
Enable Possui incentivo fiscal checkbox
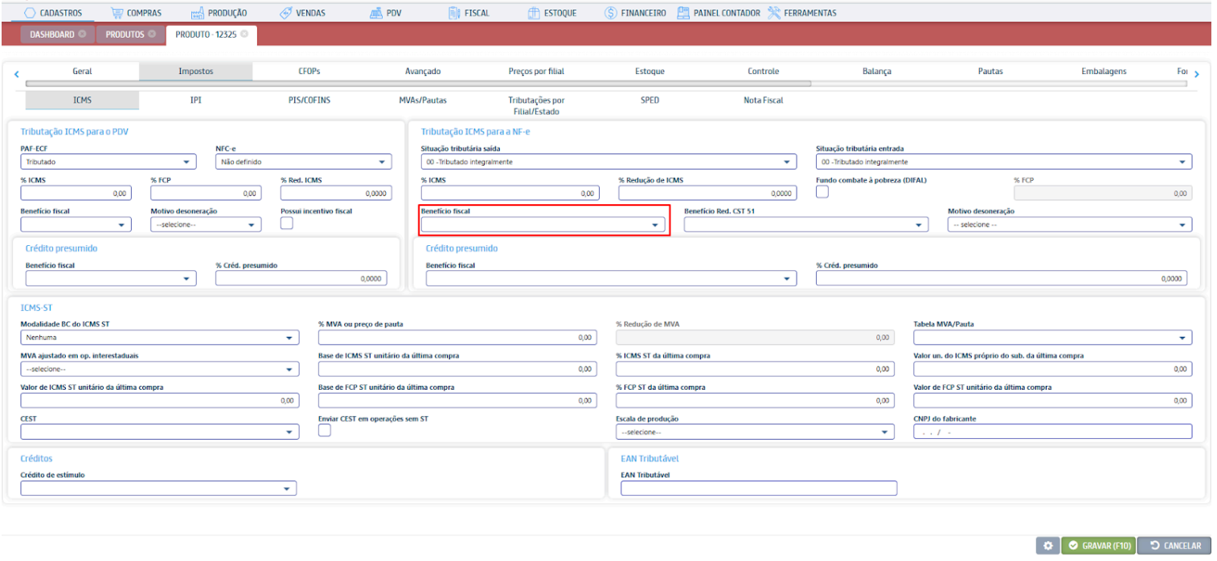coord(286,224)
